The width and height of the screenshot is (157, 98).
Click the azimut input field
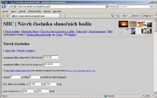point(15,77)
